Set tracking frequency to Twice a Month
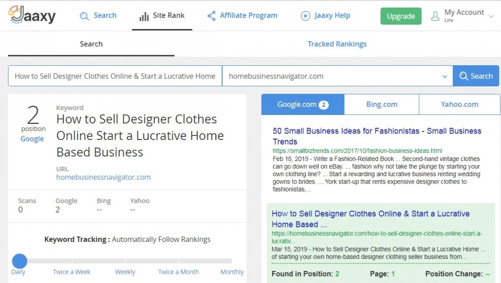Viewport: 501px width, 283px height. click(179, 272)
